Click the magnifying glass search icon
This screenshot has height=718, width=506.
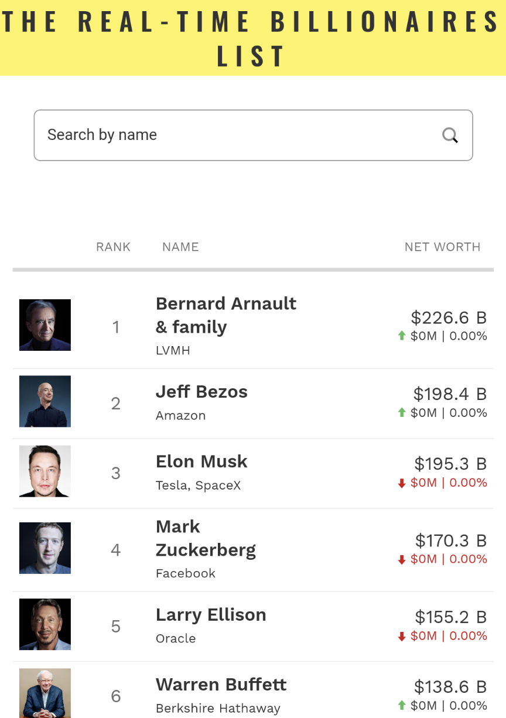[x=450, y=136]
